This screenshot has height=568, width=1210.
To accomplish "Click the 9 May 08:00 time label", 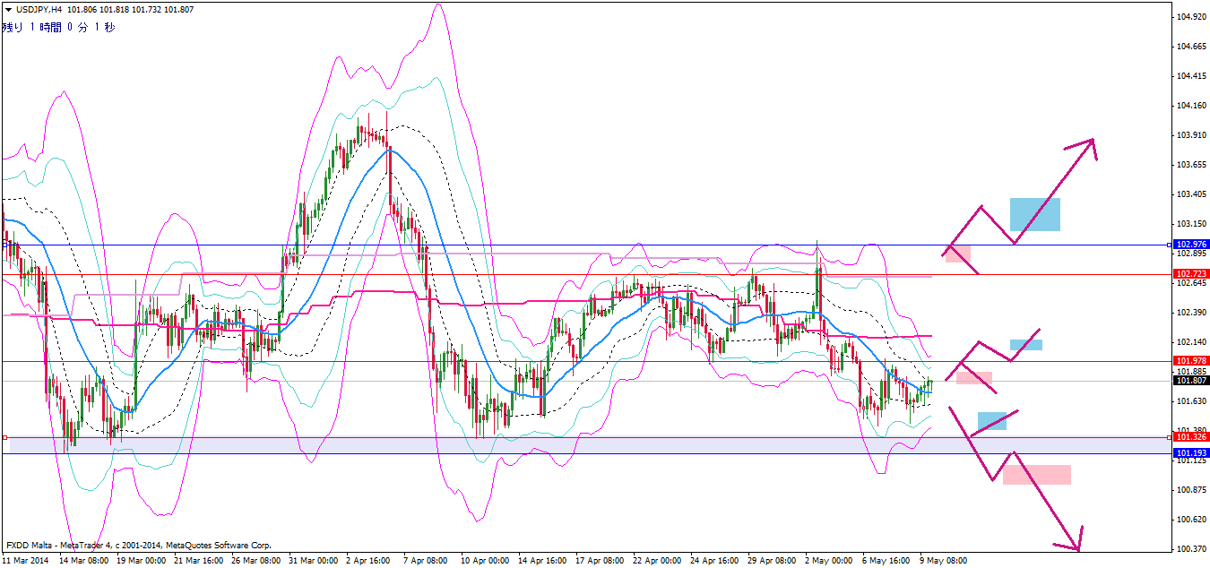I will point(945,560).
